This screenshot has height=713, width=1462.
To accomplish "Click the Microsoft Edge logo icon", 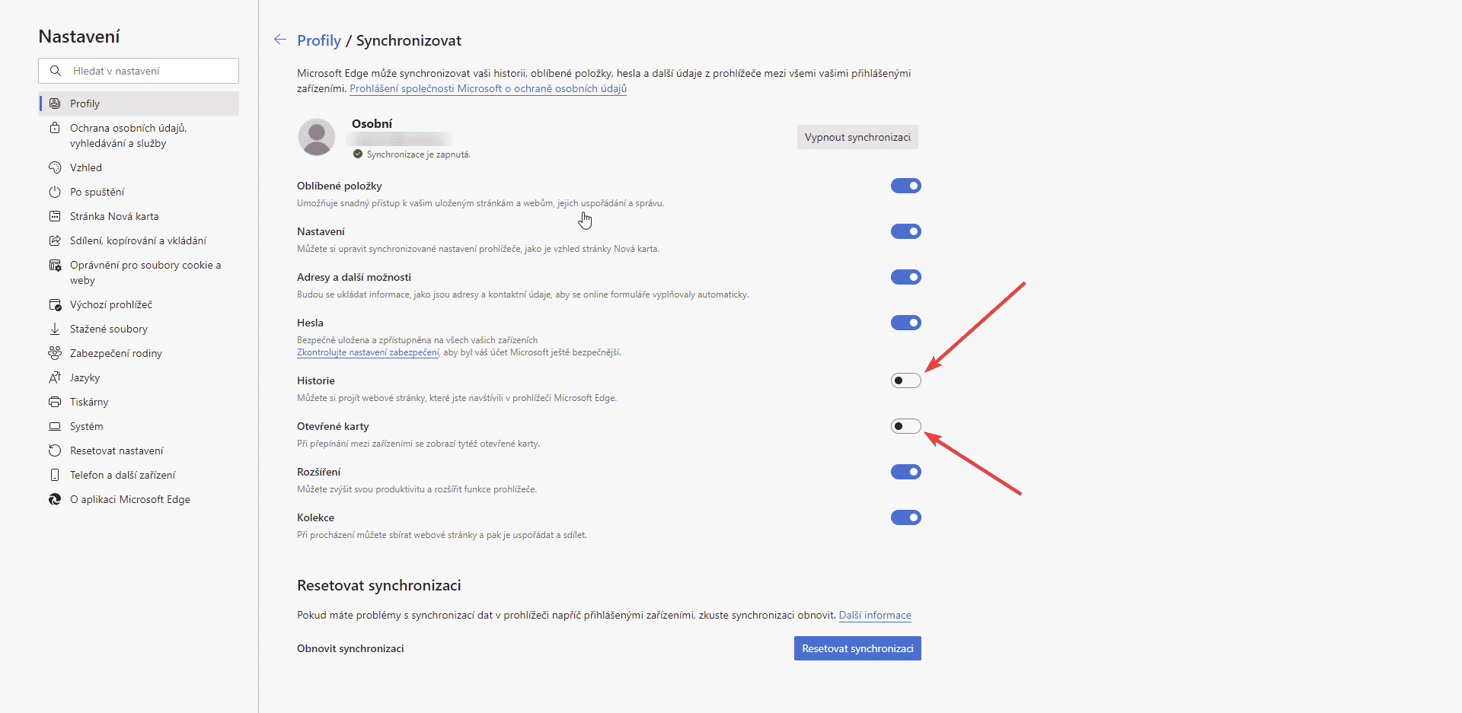I will (x=55, y=499).
